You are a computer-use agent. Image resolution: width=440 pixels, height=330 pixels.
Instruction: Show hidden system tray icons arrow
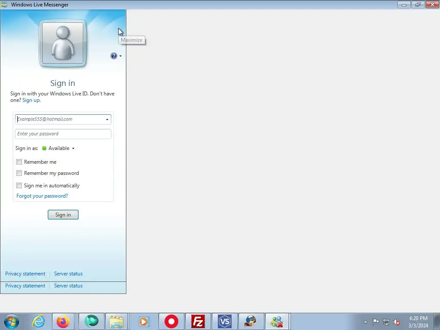click(x=365, y=322)
